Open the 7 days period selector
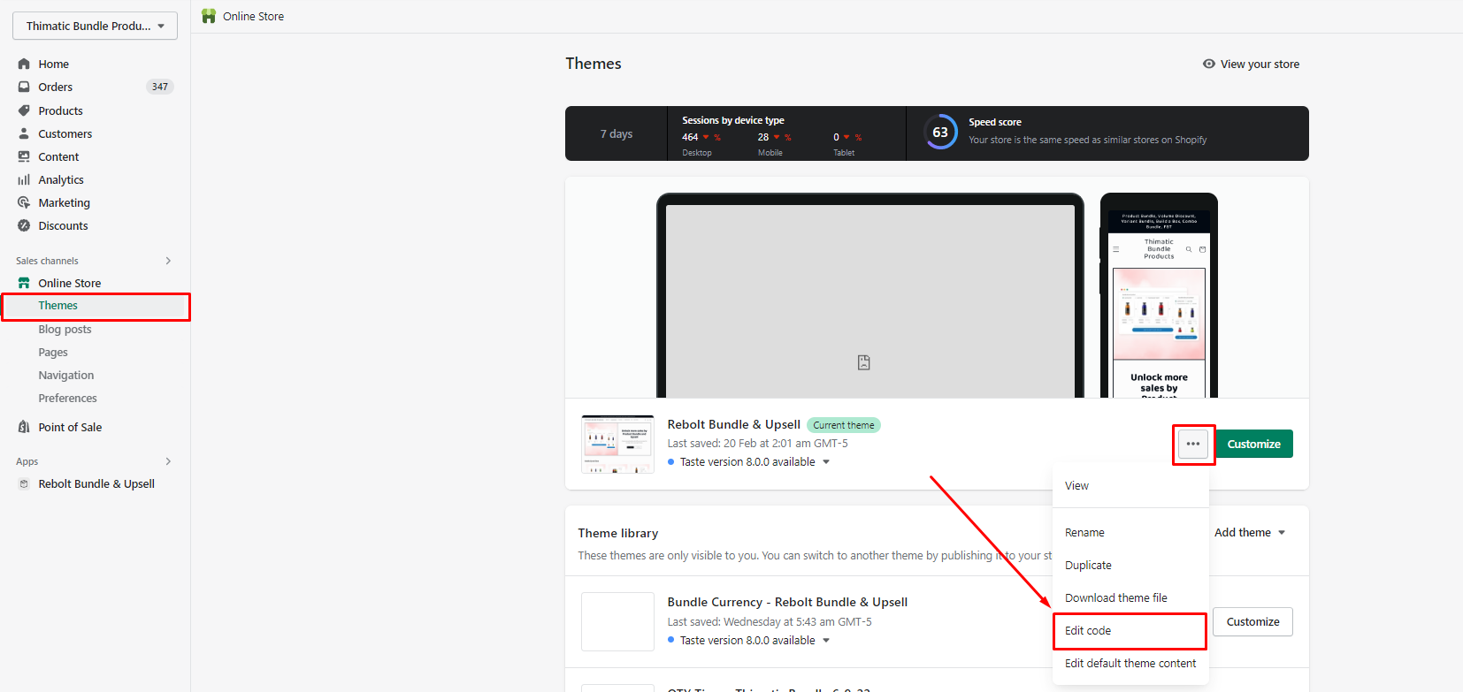This screenshot has width=1463, height=692. tap(617, 133)
